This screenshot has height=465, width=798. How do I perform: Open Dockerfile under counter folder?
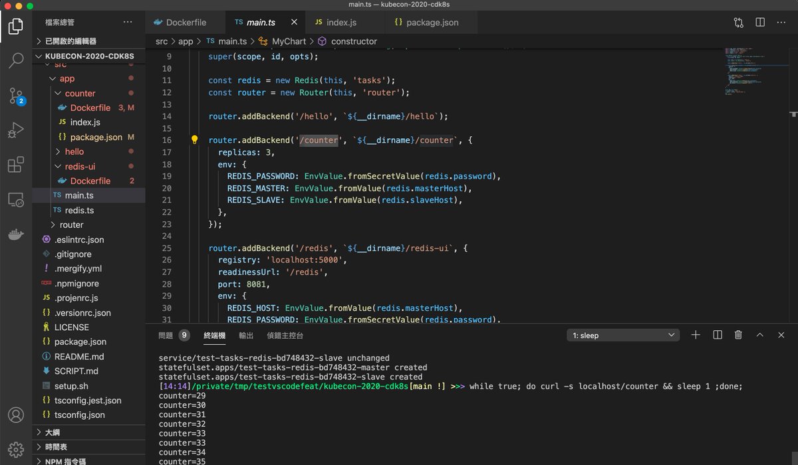click(88, 108)
